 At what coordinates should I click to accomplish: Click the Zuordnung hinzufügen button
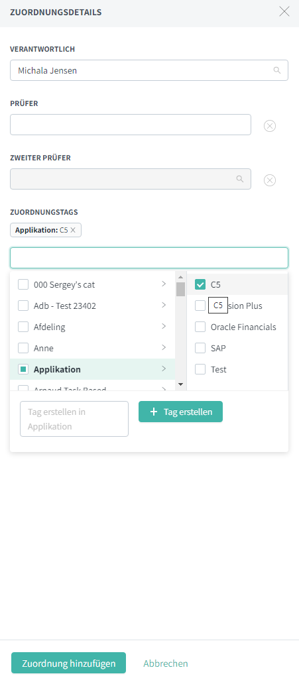(69, 663)
